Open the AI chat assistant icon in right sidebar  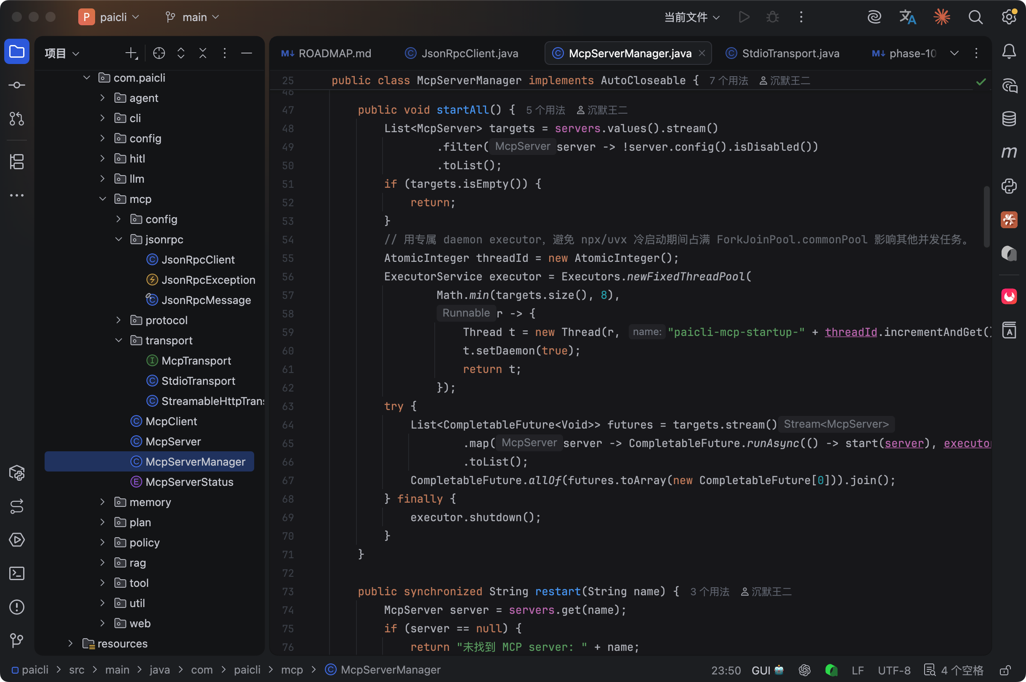(x=1009, y=86)
